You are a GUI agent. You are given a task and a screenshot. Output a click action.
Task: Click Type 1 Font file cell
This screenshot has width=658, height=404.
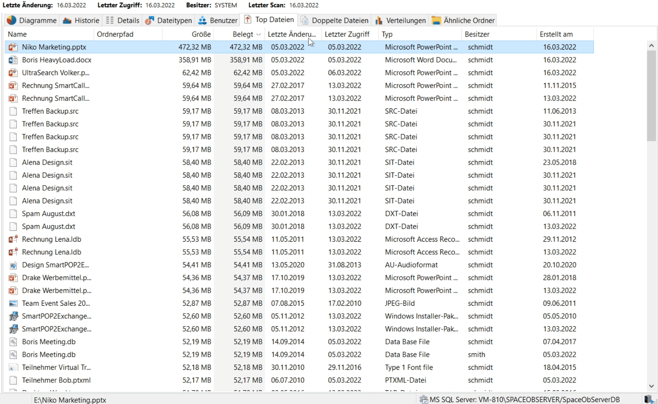pyautogui.click(x=409, y=367)
